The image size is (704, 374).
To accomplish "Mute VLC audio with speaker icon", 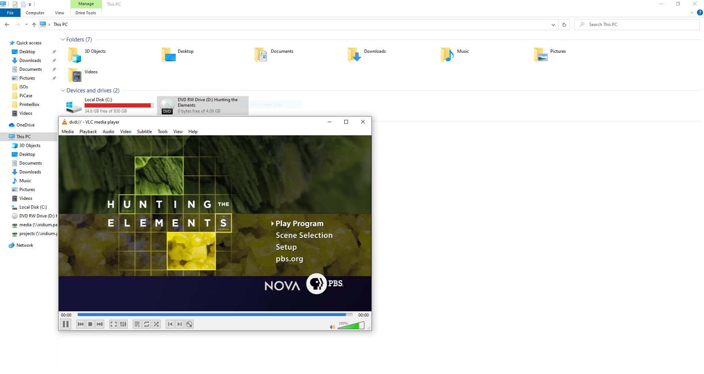I will click(332, 327).
